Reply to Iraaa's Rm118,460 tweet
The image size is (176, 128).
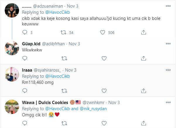[x=25, y=91]
